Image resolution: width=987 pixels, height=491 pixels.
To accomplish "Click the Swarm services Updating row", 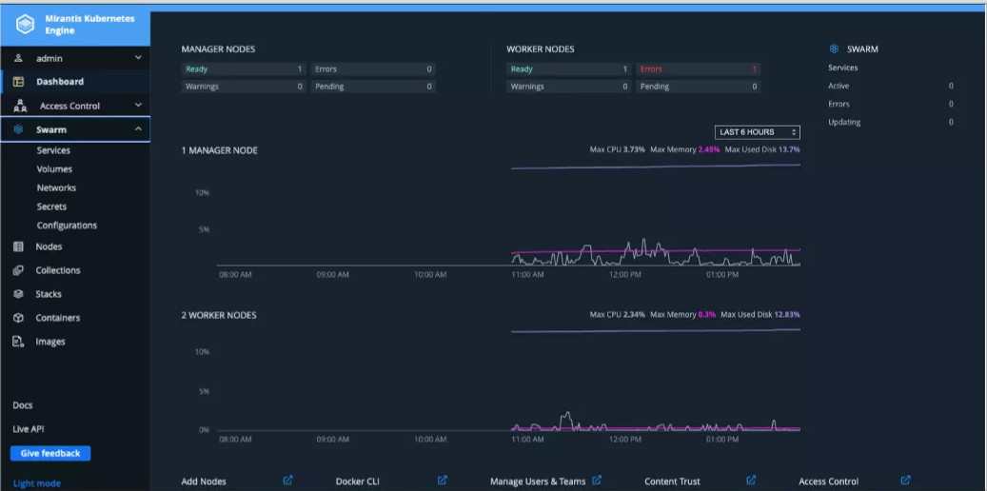I will coord(891,122).
